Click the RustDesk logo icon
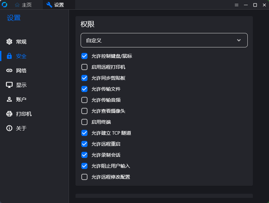269x203 pixels. tap(4, 5)
